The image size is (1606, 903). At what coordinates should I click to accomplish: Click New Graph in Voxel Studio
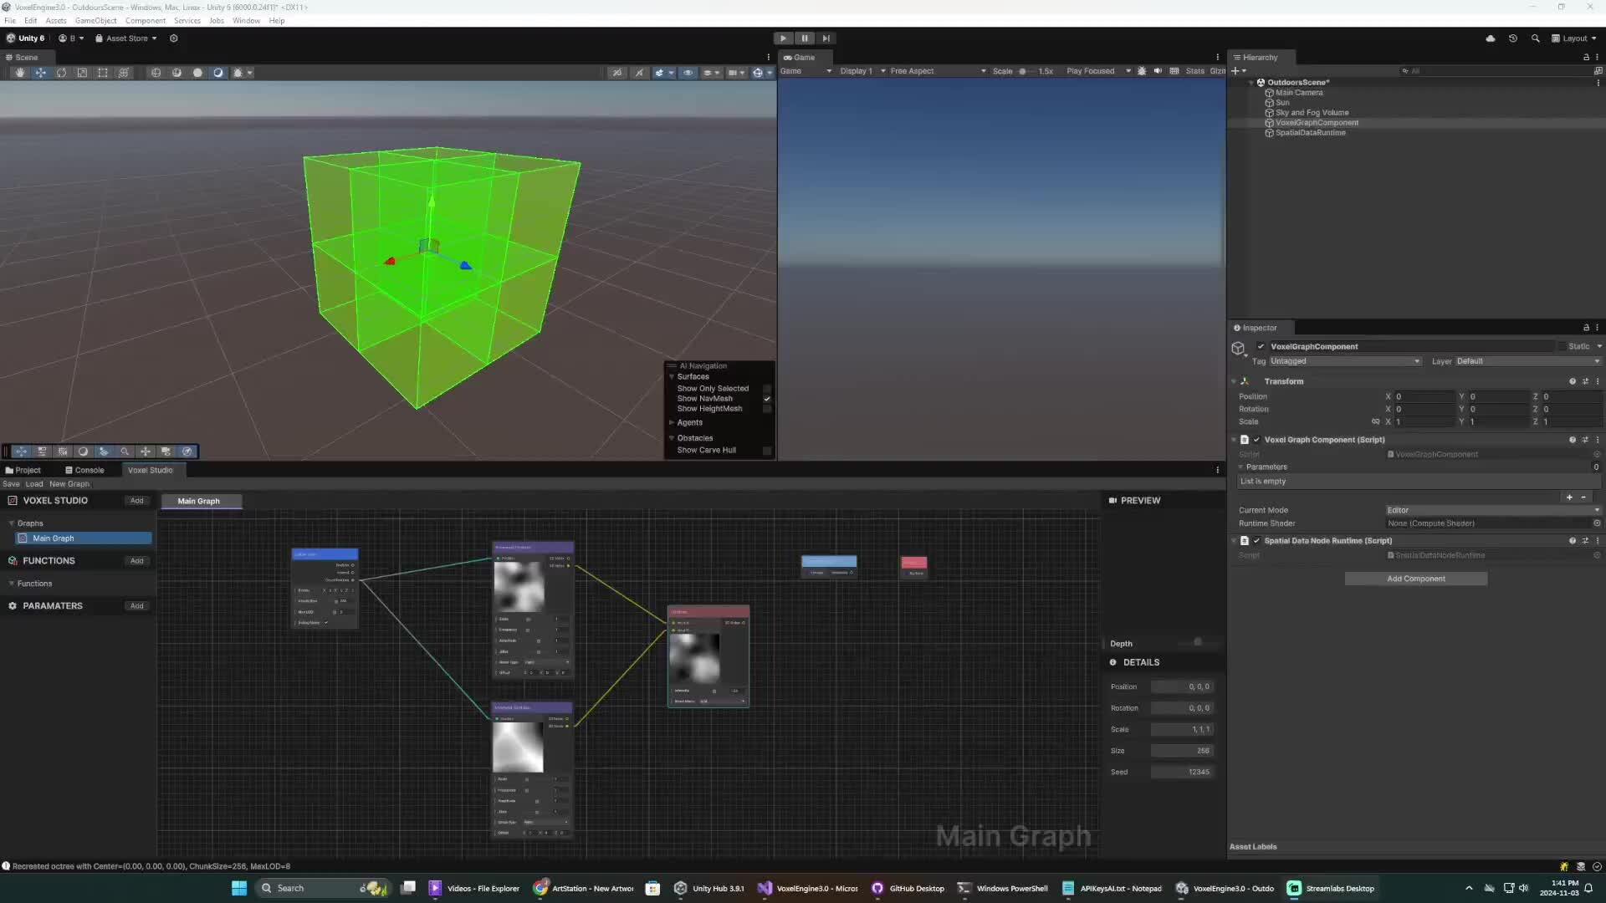[69, 484]
